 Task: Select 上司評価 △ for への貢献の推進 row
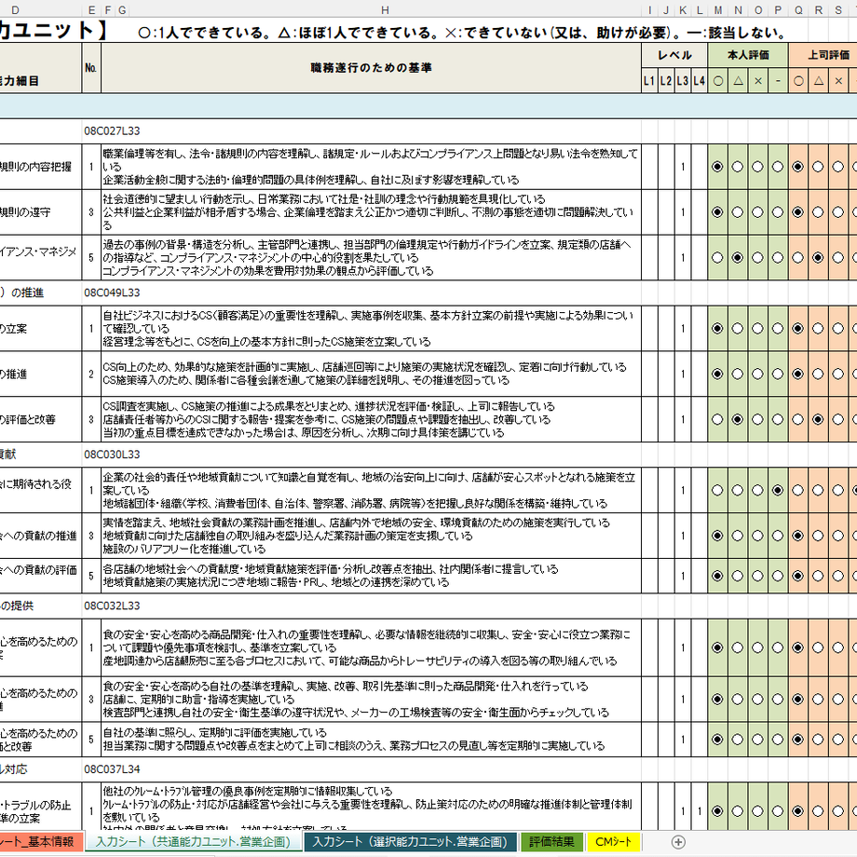coord(818,536)
